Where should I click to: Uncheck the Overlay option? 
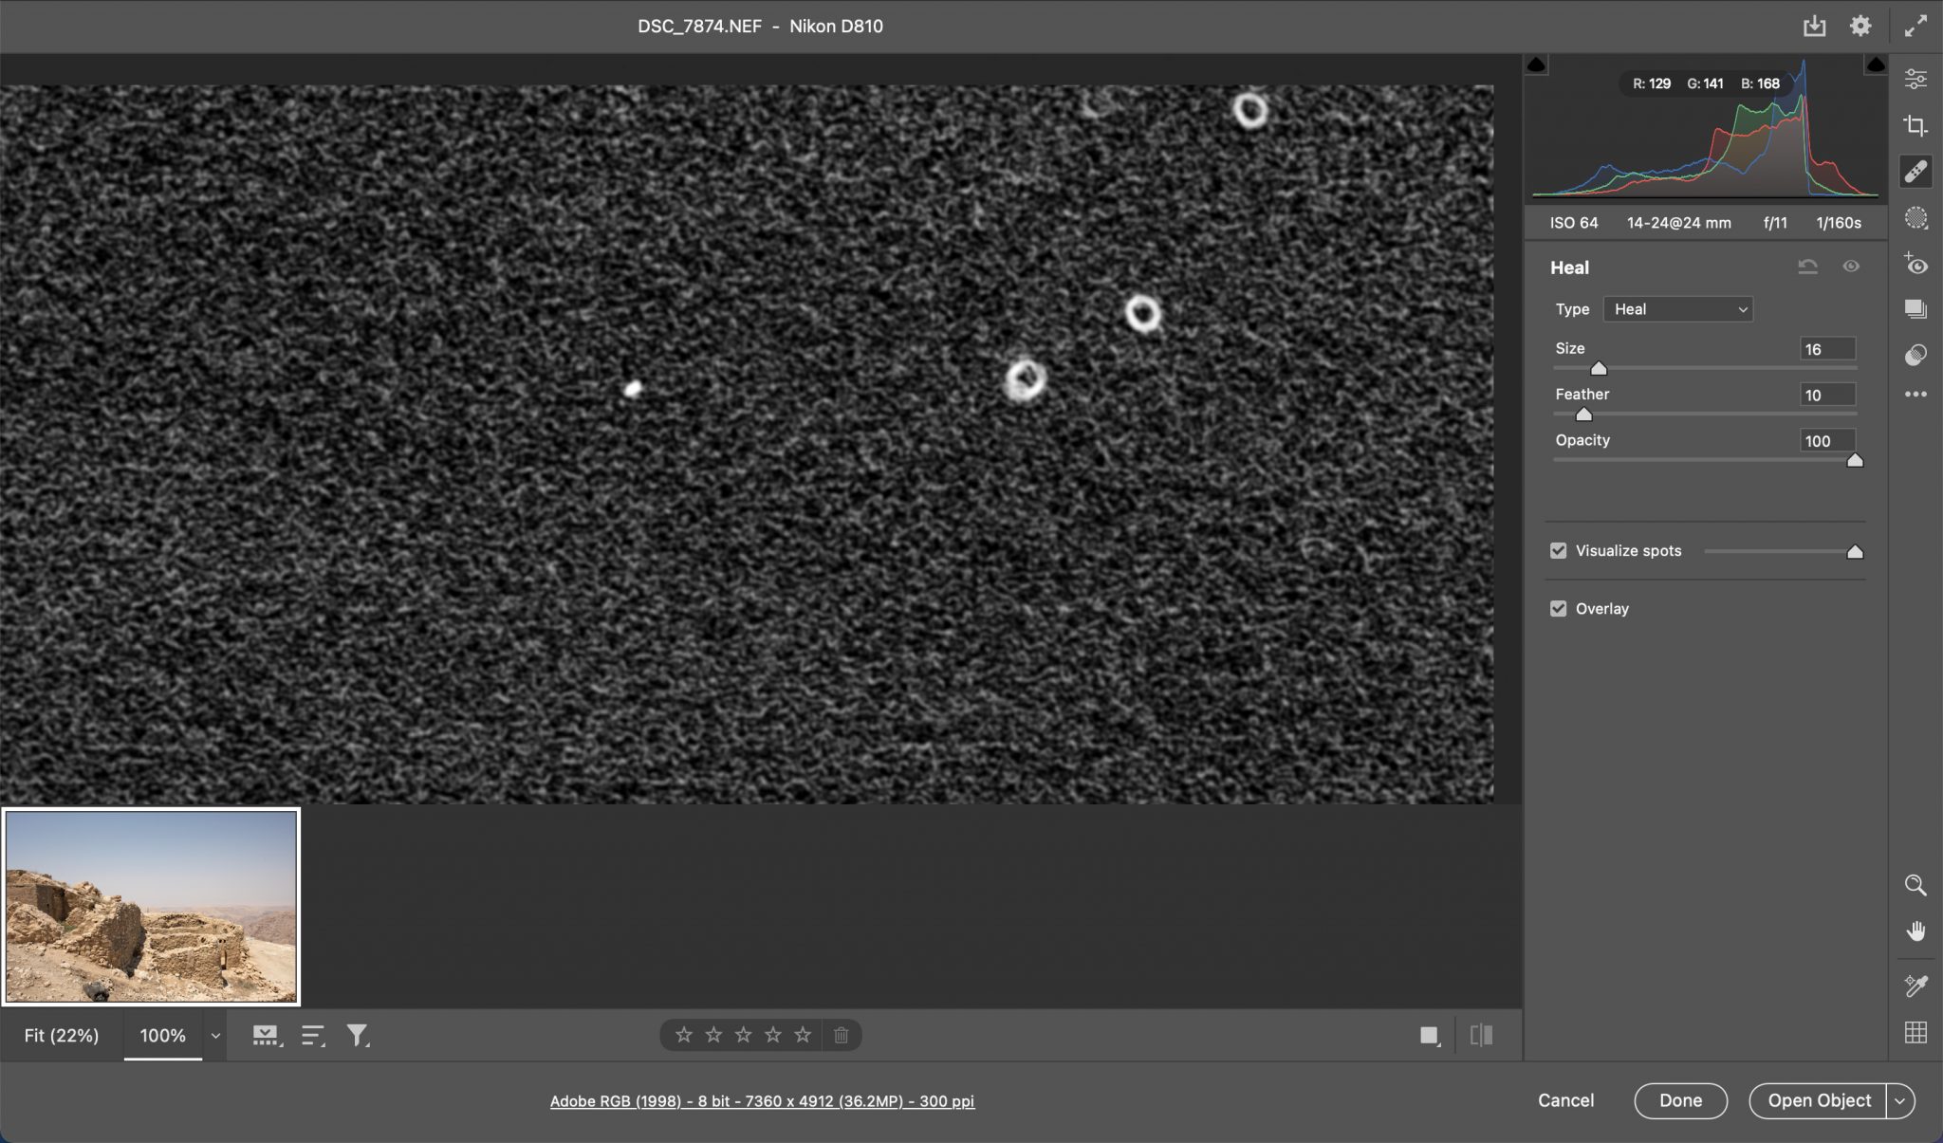1559,608
